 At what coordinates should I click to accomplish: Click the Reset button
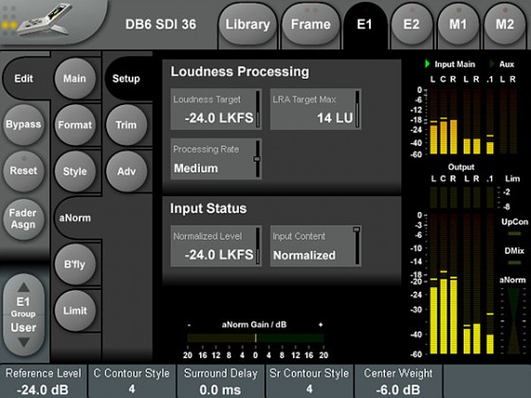24,171
